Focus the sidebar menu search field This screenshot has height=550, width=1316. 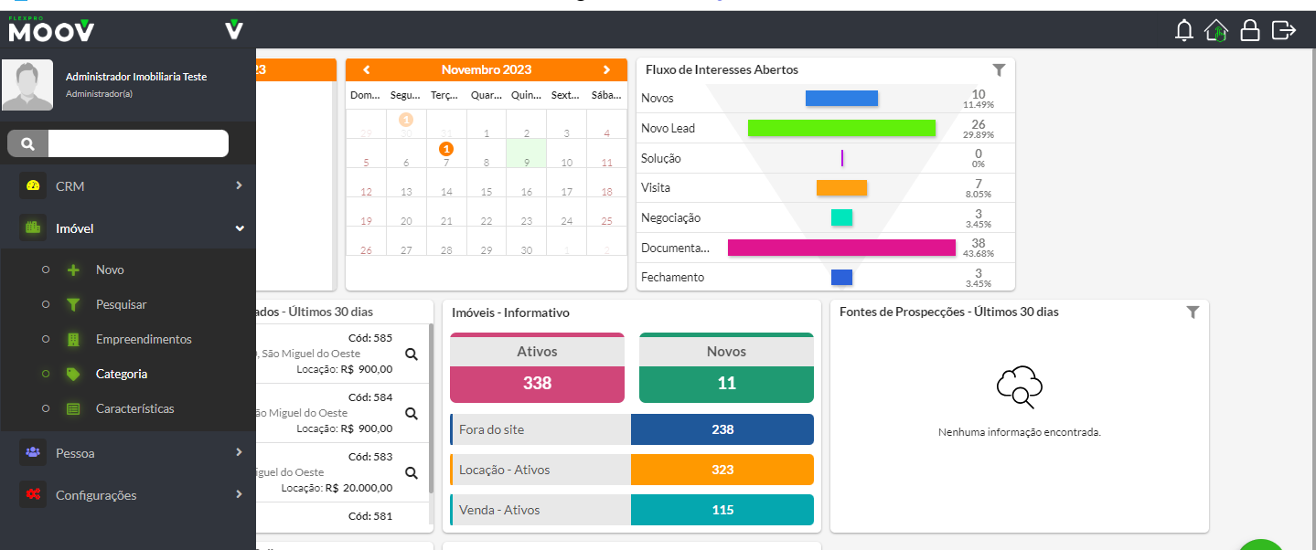click(x=138, y=143)
